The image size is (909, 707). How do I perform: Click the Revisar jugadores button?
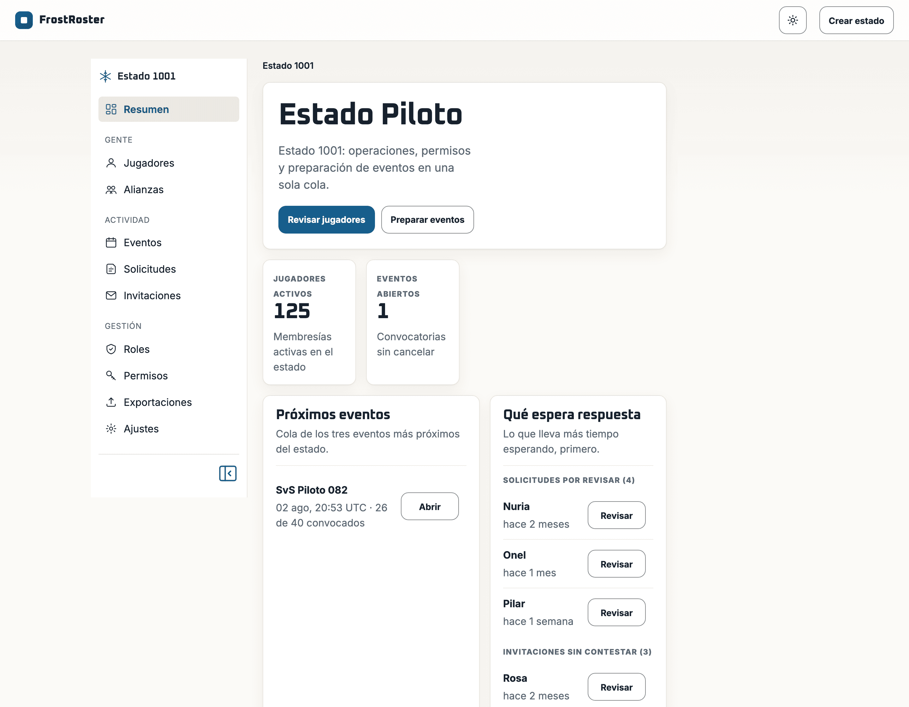[326, 220]
